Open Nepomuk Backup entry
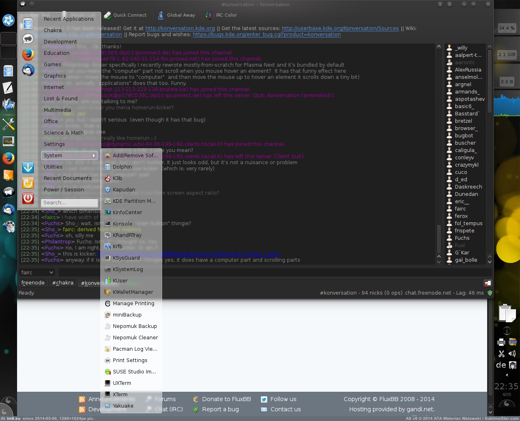This screenshot has height=421, width=520. tap(131, 326)
